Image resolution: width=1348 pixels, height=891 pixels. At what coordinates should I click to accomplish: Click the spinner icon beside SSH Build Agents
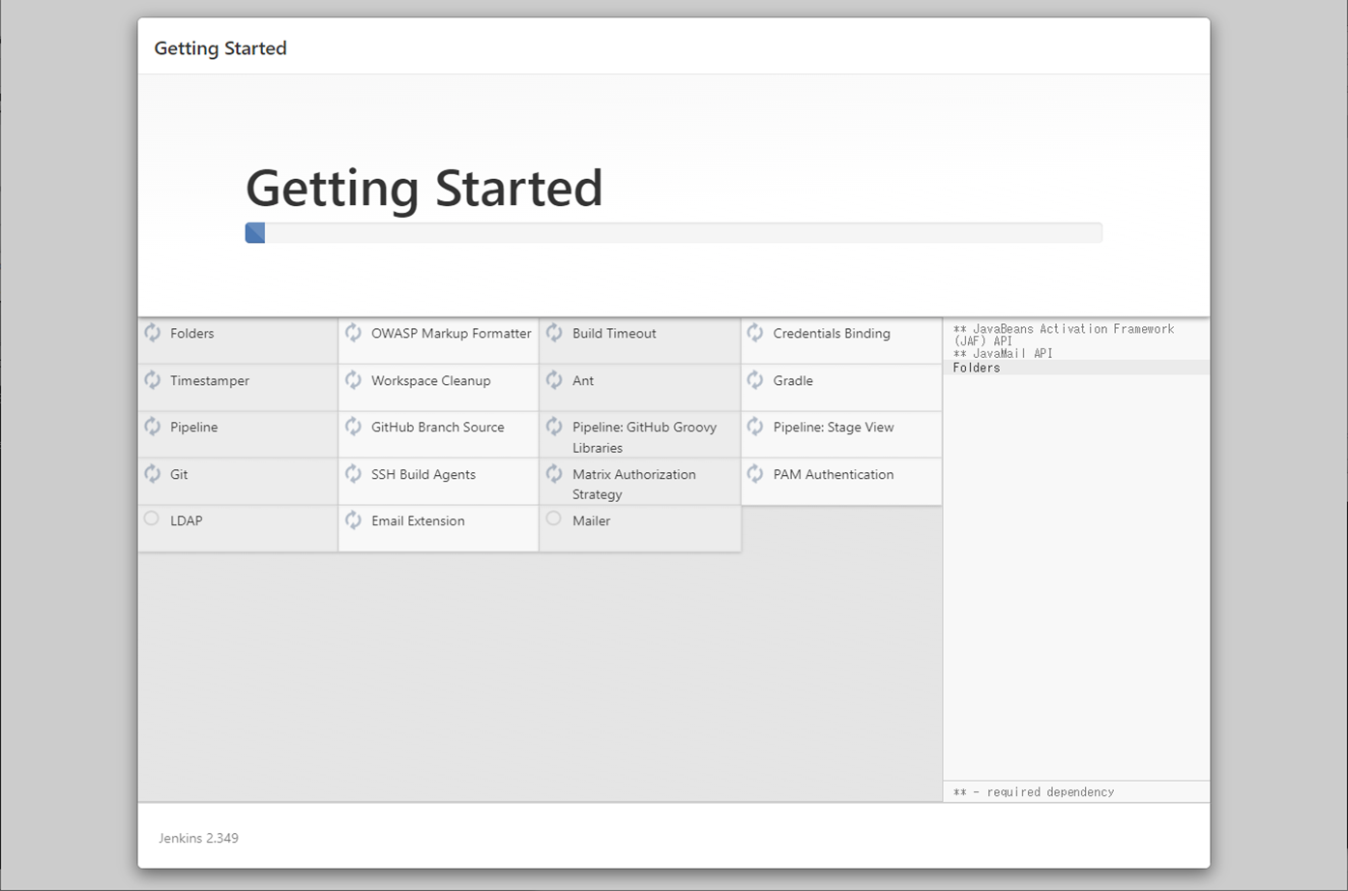pos(354,474)
